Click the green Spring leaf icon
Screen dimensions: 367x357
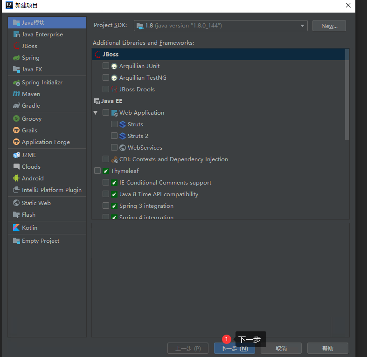pos(16,58)
